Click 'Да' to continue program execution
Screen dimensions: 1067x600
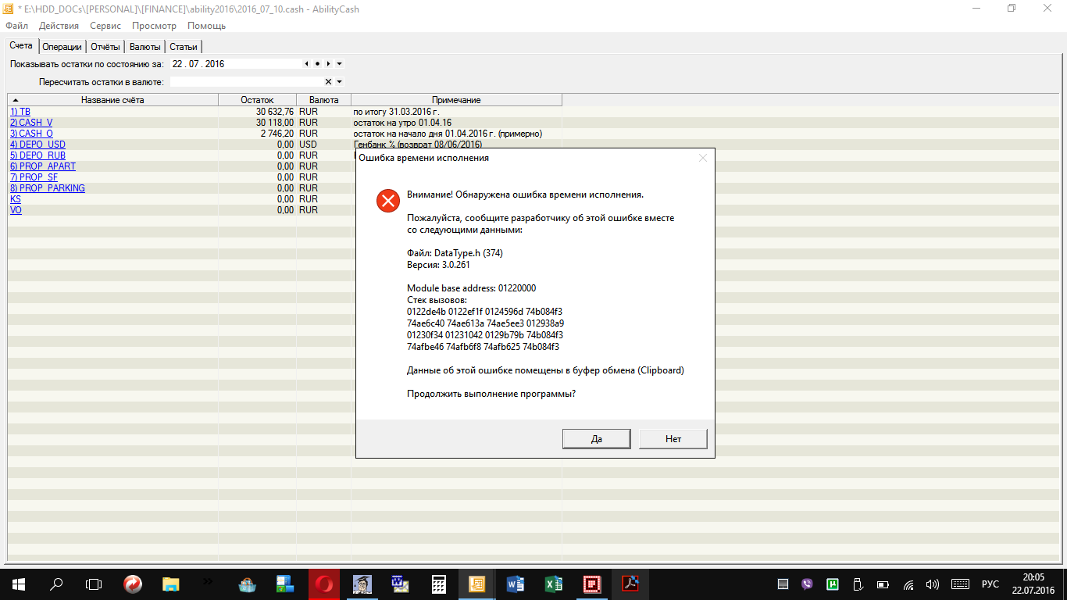point(596,439)
